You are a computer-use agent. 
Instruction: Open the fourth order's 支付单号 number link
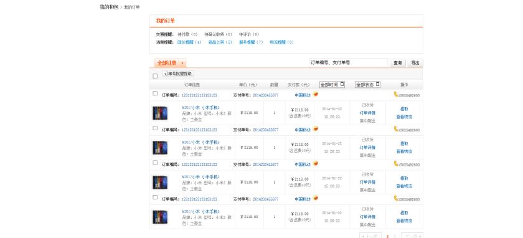click(x=265, y=199)
